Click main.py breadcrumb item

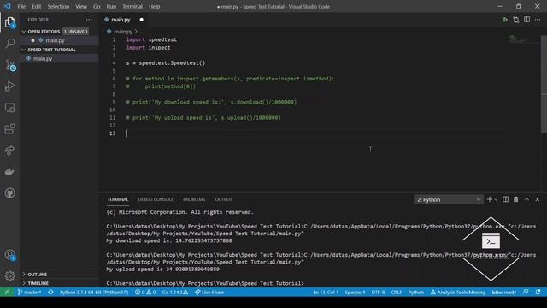(x=123, y=32)
